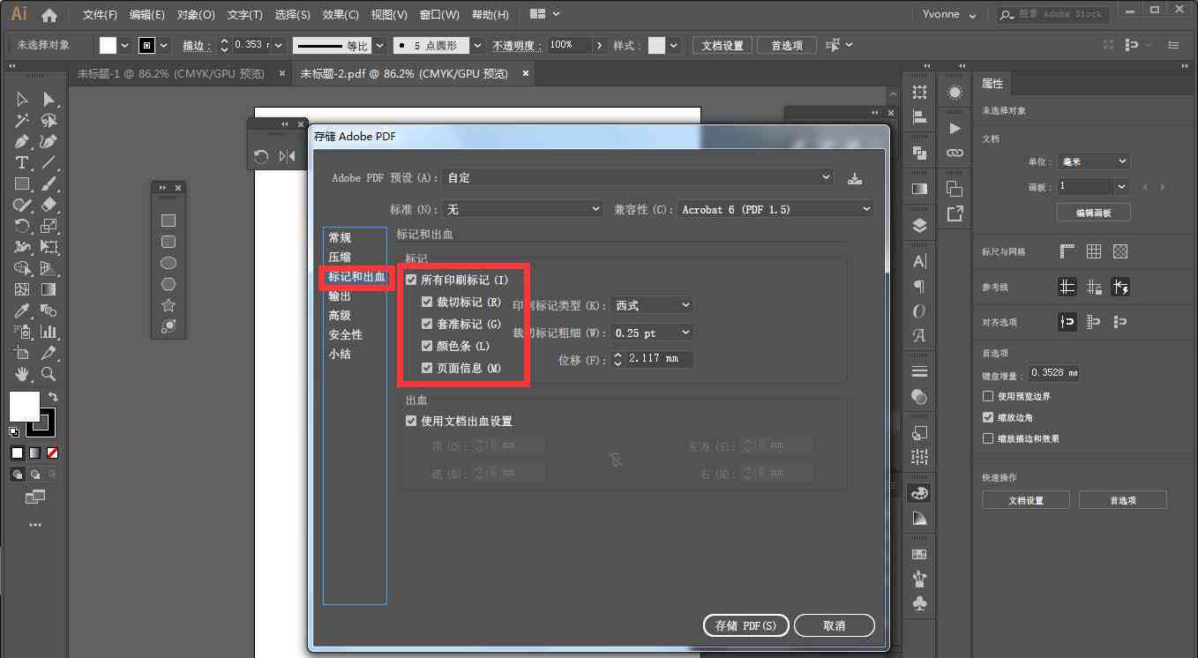Select the Hand tool
1198x658 pixels.
22,374
